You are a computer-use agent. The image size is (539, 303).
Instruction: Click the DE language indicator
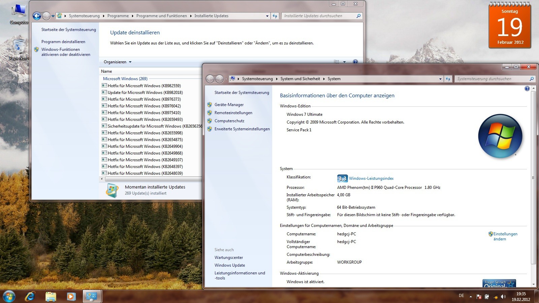[x=461, y=296]
